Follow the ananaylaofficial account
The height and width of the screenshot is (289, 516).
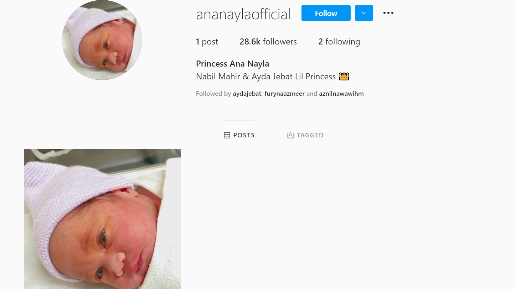tap(326, 13)
